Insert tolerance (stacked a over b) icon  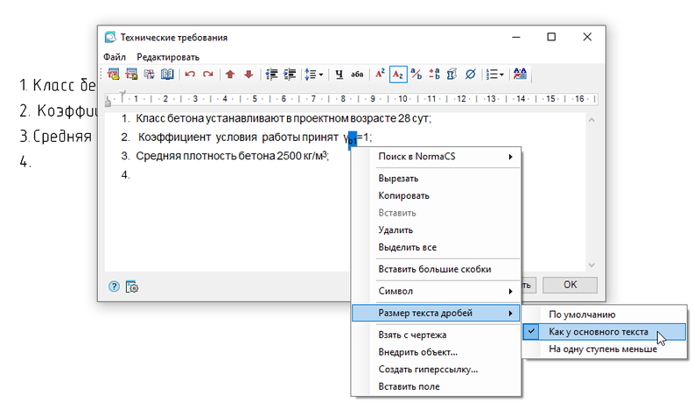(x=434, y=74)
